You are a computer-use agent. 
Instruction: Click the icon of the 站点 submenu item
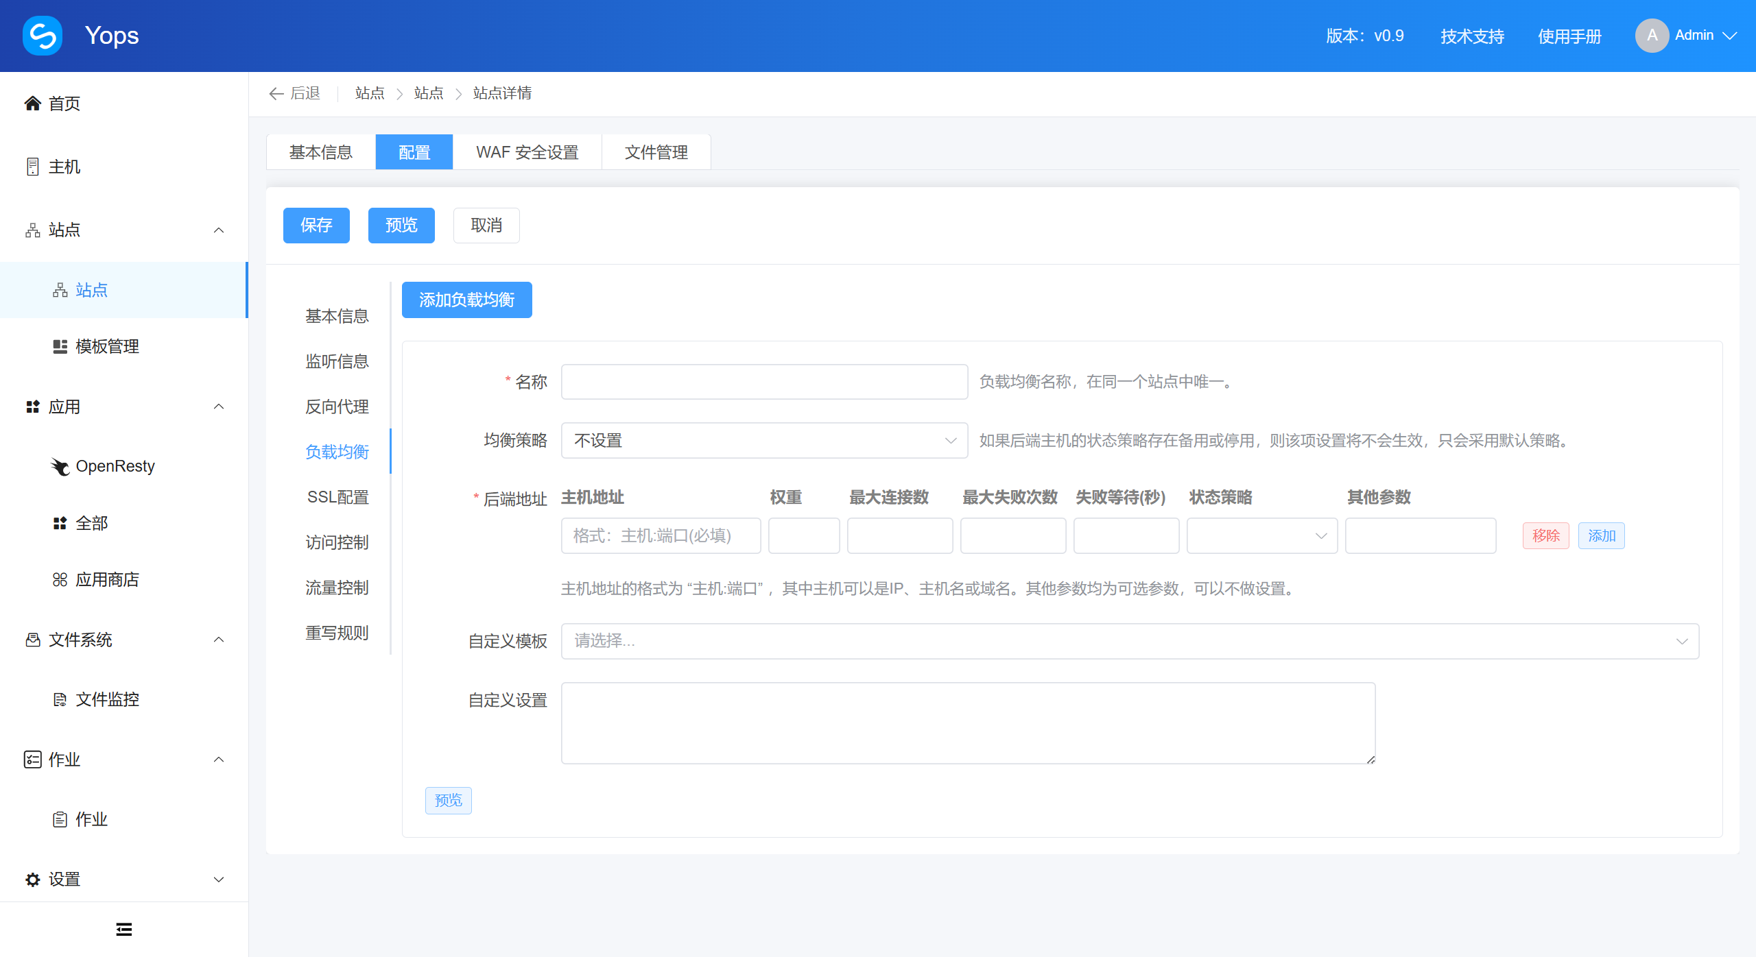coord(60,290)
